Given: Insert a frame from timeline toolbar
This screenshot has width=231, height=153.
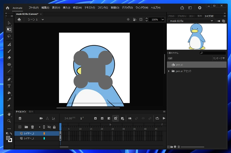Looking at the screenshot, I should tap(109, 118).
